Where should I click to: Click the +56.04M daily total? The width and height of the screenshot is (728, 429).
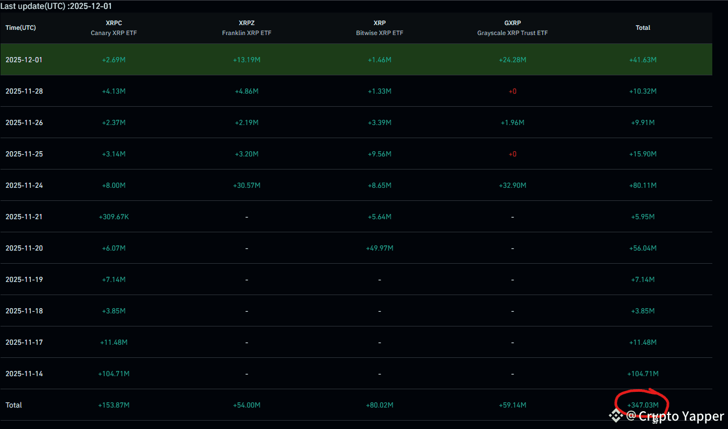(643, 248)
